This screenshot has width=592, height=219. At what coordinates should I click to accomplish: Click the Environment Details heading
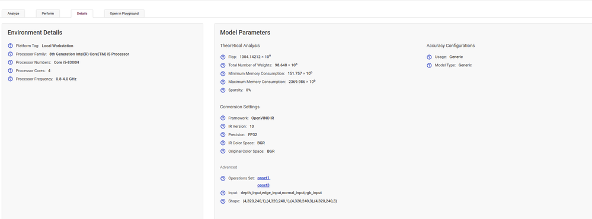35,33
